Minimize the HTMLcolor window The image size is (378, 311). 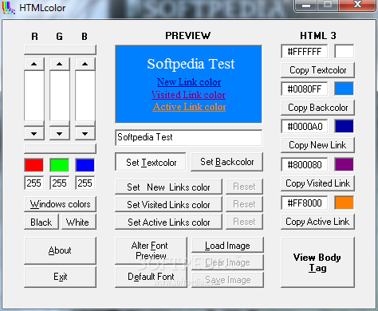pyautogui.click(x=306, y=6)
